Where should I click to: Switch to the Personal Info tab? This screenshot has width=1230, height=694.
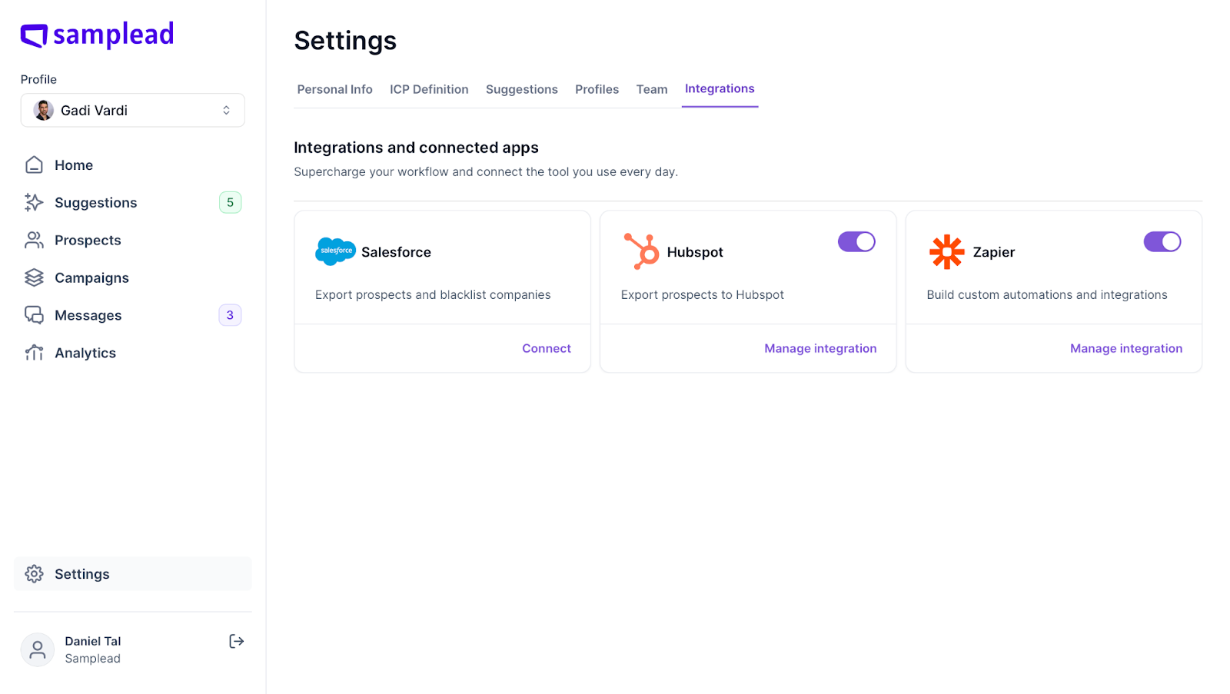click(x=334, y=89)
